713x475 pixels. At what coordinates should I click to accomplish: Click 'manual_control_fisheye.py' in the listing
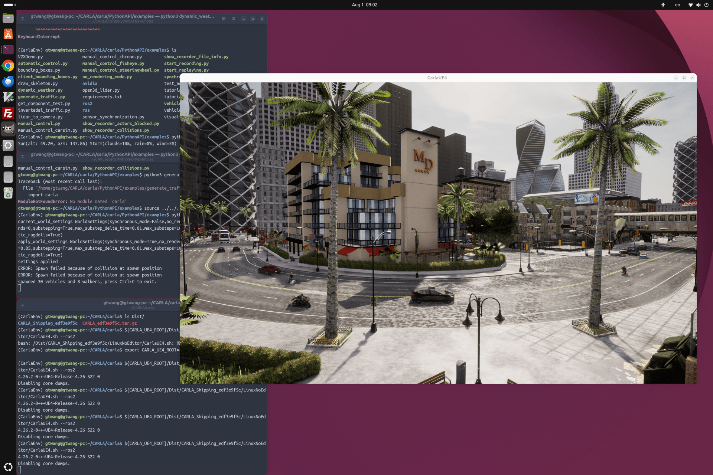pos(113,63)
